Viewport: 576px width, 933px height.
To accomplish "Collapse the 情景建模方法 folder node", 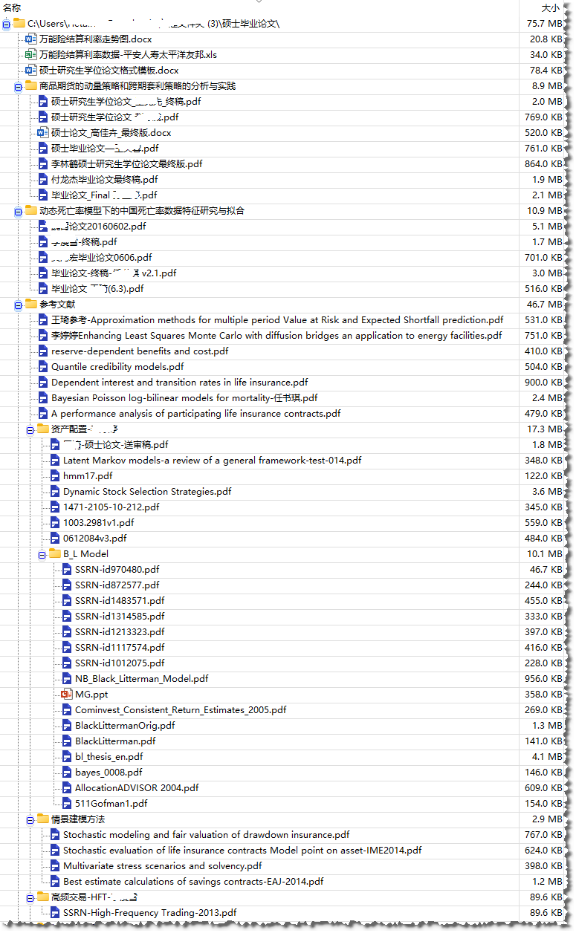I will pyautogui.click(x=30, y=819).
